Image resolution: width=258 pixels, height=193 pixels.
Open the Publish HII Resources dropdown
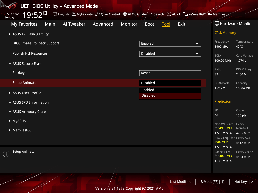pos(170,54)
